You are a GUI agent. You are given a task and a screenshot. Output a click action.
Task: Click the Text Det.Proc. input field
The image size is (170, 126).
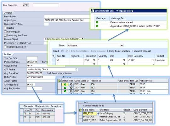(x=32, y=58)
